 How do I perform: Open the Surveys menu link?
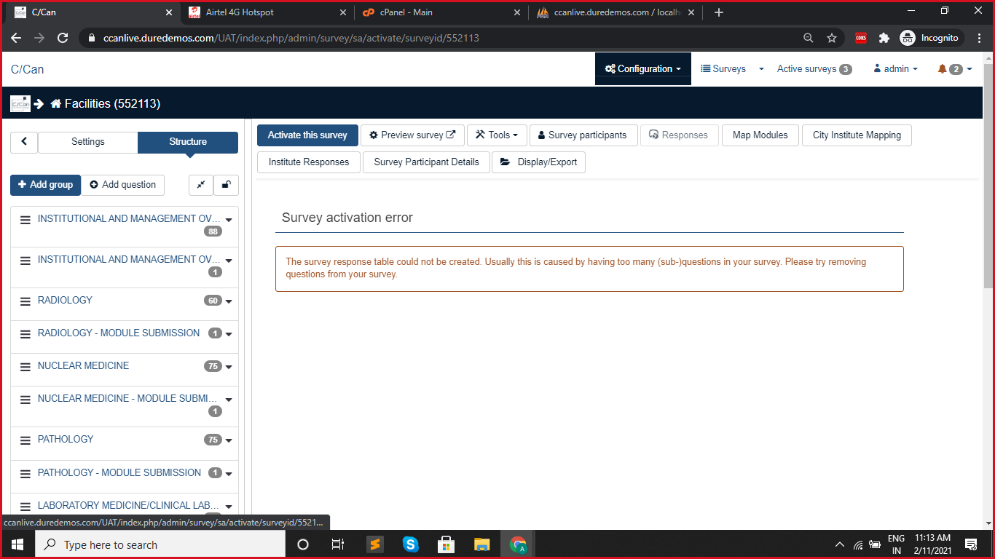[x=723, y=69]
